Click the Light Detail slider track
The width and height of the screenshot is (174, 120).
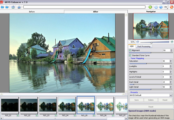(151, 89)
